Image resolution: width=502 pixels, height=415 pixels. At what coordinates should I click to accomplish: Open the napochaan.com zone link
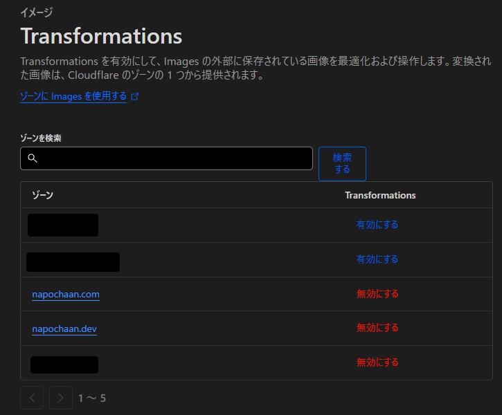(x=66, y=294)
